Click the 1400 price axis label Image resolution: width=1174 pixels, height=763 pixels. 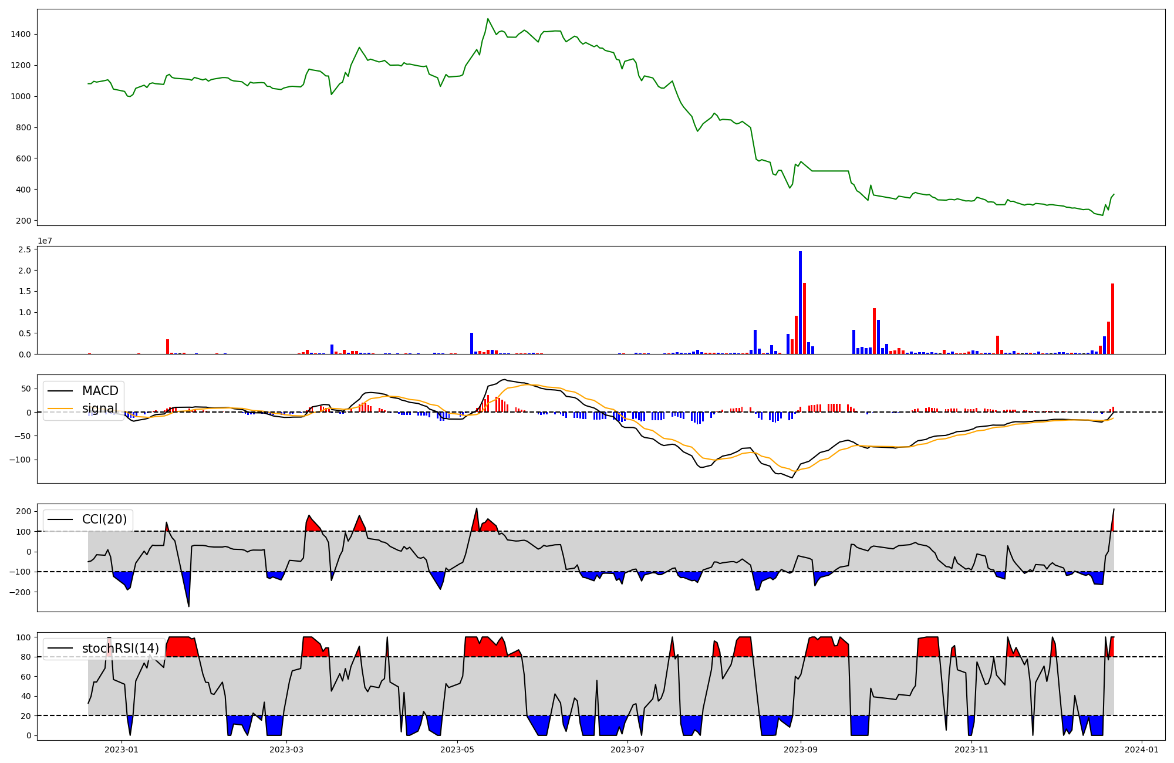pyautogui.click(x=21, y=35)
